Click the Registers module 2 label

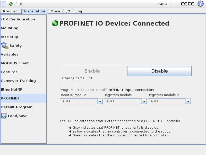163,95
